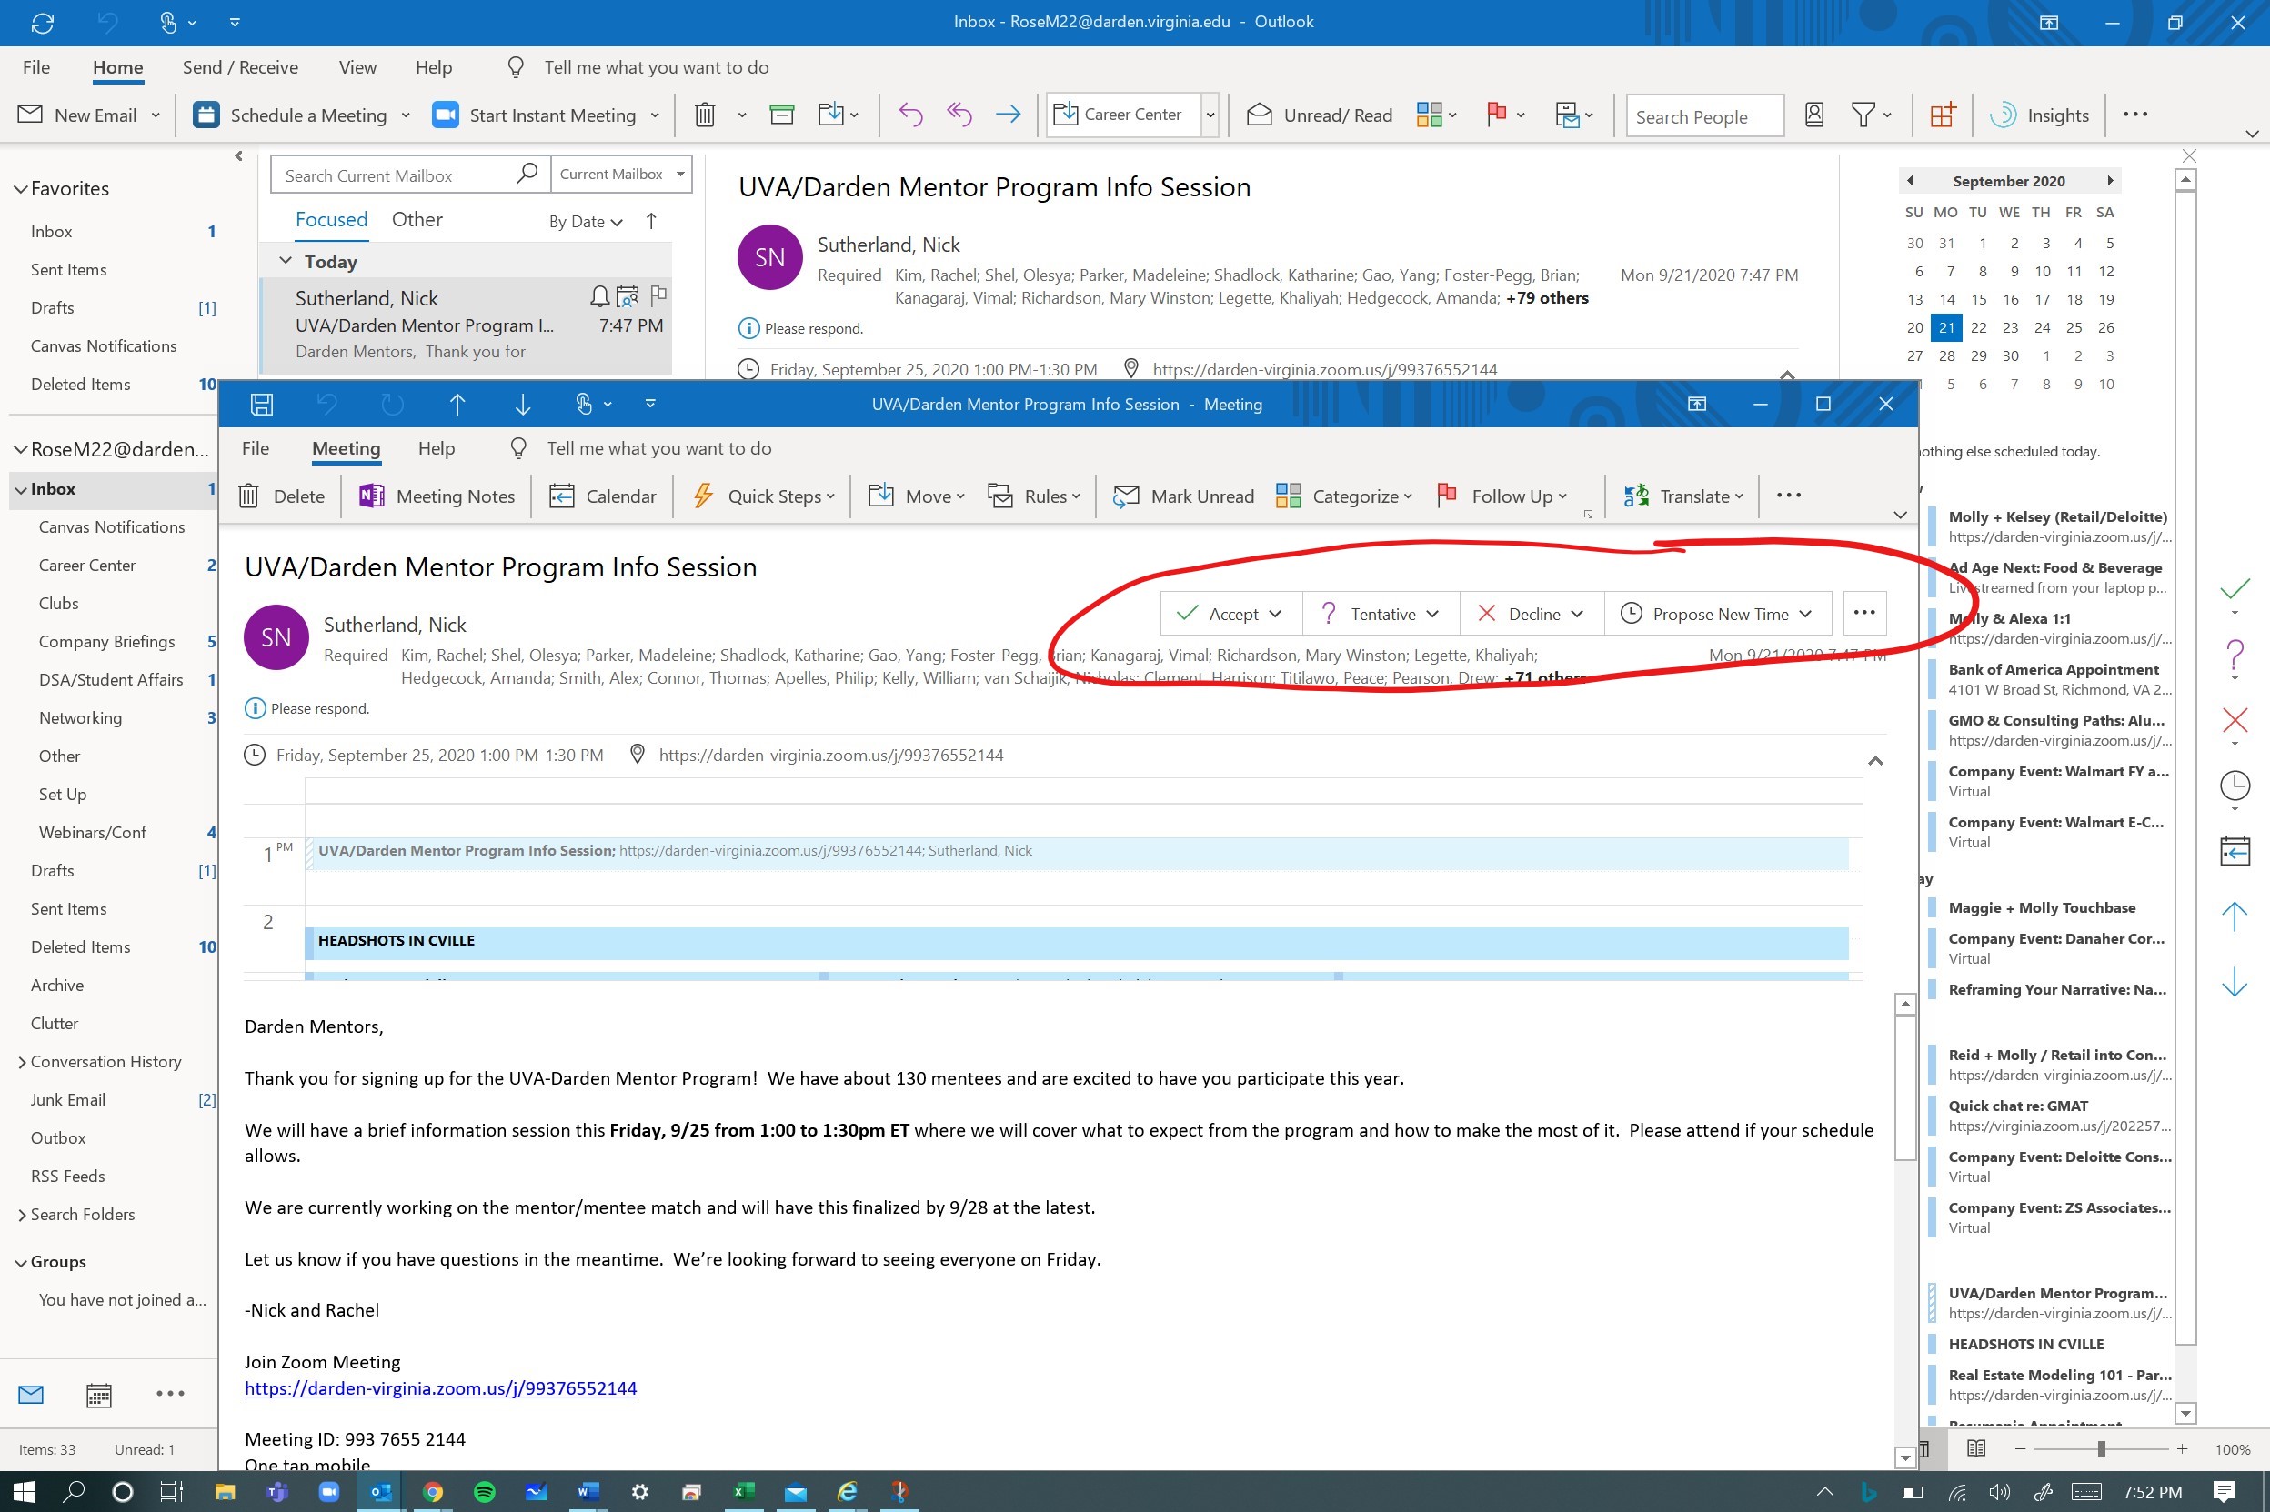Click Get Add-ins icon in main ribbon

click(x=1942, y=115)
